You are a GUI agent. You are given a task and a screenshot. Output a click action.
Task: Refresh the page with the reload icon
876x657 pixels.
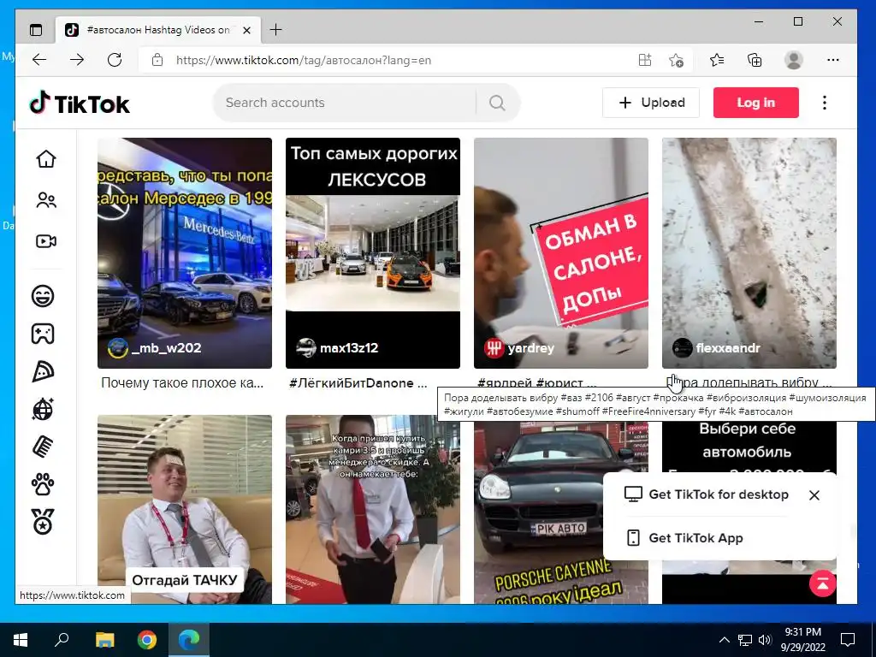tap(115, 60)
